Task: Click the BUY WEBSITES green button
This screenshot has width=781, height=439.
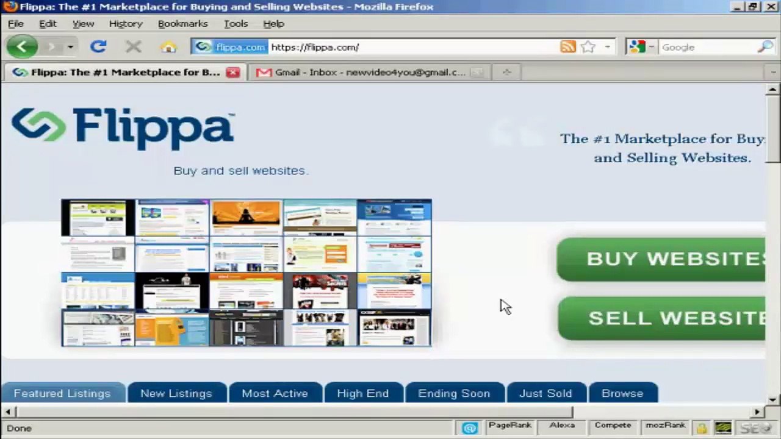Action: [x=661, y=259]
